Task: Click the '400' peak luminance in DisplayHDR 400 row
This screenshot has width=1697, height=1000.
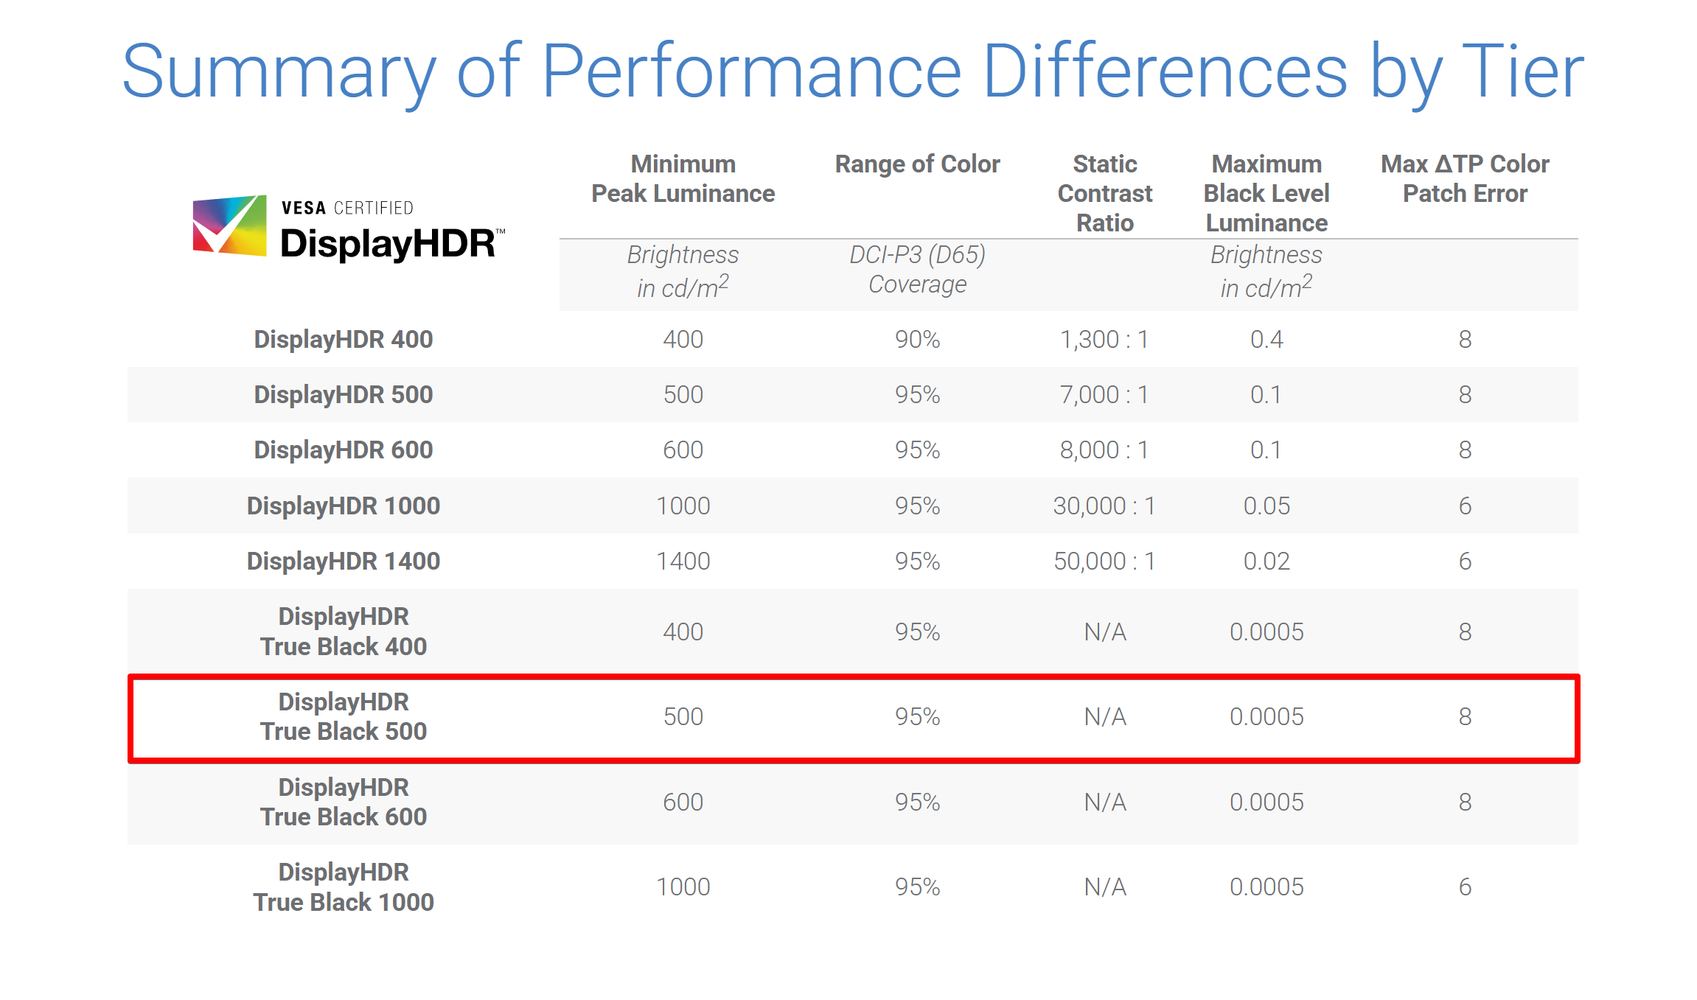Action: click(x=683, y=340)
